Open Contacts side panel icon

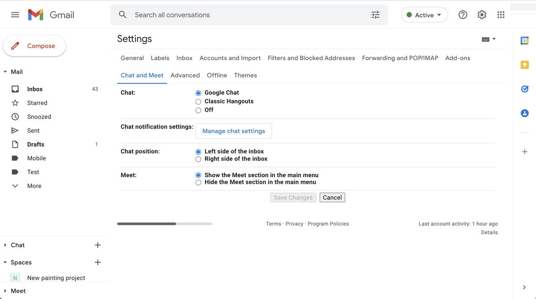(x=525, y=113)
